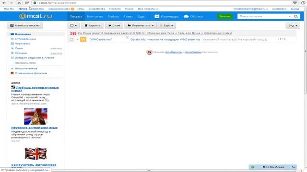This screenshot has height=172, width=307.
Task: Open the browser downloads icon
Action: (303, 3)
